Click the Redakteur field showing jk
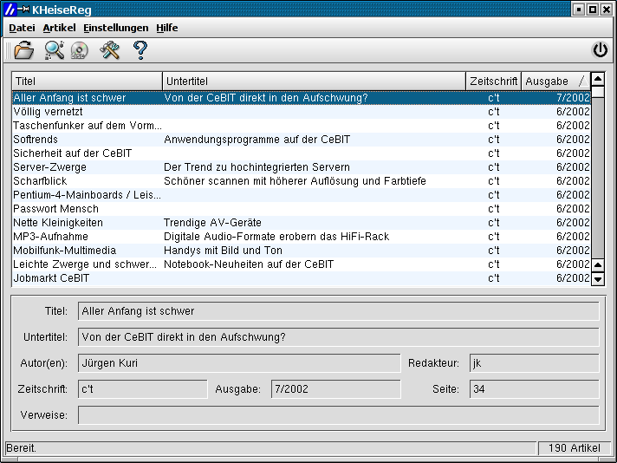The width and height of the screenshot is (617, 463). coord(535,363)
